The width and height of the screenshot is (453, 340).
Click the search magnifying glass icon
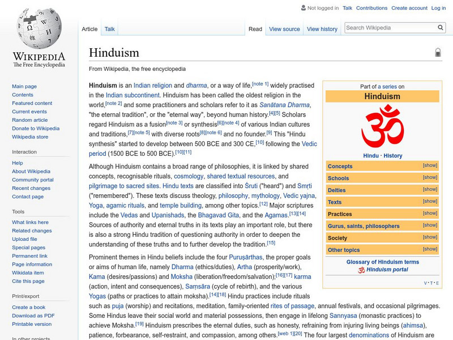pyautogui.click(x=441, y=28)
